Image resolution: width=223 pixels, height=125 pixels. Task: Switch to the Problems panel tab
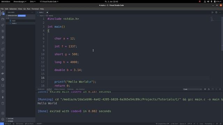coord(41,89)
